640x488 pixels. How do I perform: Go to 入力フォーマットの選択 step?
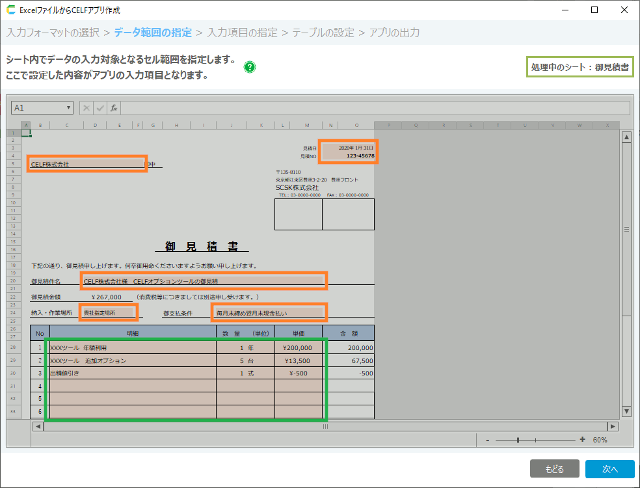[53, 32]
